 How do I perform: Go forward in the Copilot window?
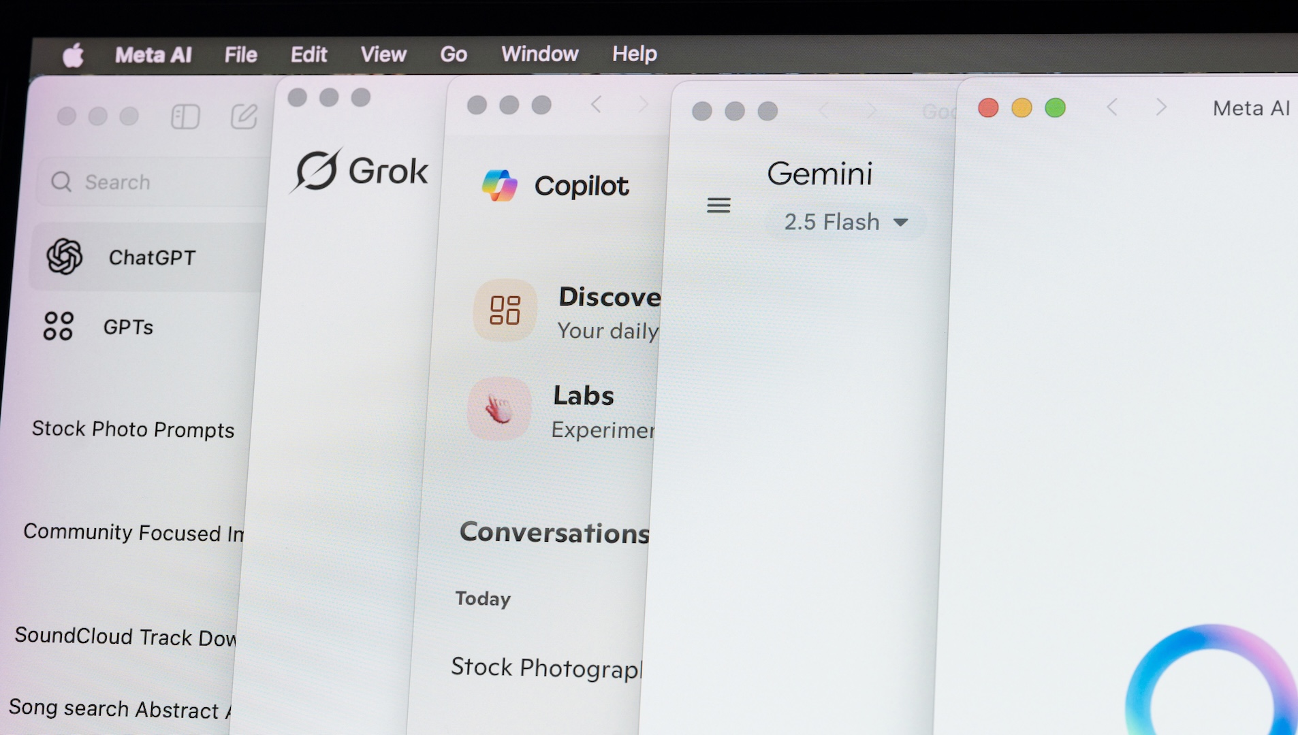[x=643, y=105]
